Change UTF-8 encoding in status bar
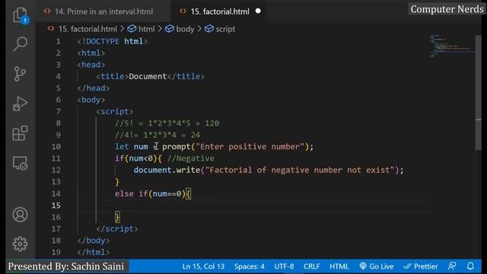This screenshot has height=274, width=487. pyautogui.click(x=284, y=266)
